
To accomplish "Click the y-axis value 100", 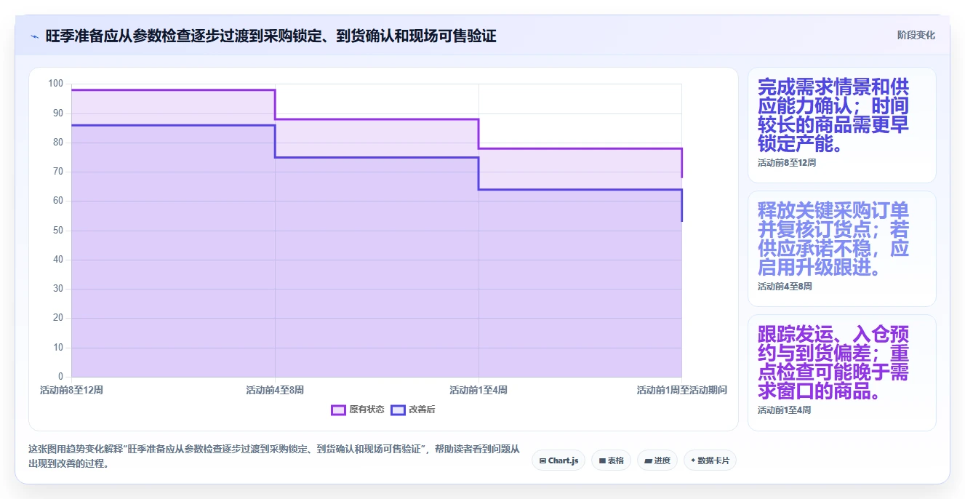I will click(x=56, y=84).
